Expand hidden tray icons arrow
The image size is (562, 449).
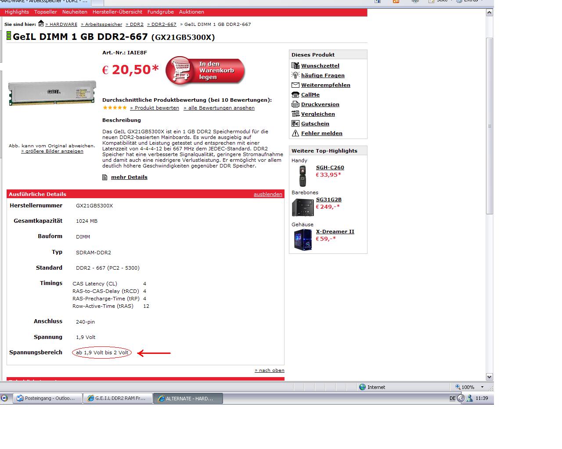[x=461, y=399]
